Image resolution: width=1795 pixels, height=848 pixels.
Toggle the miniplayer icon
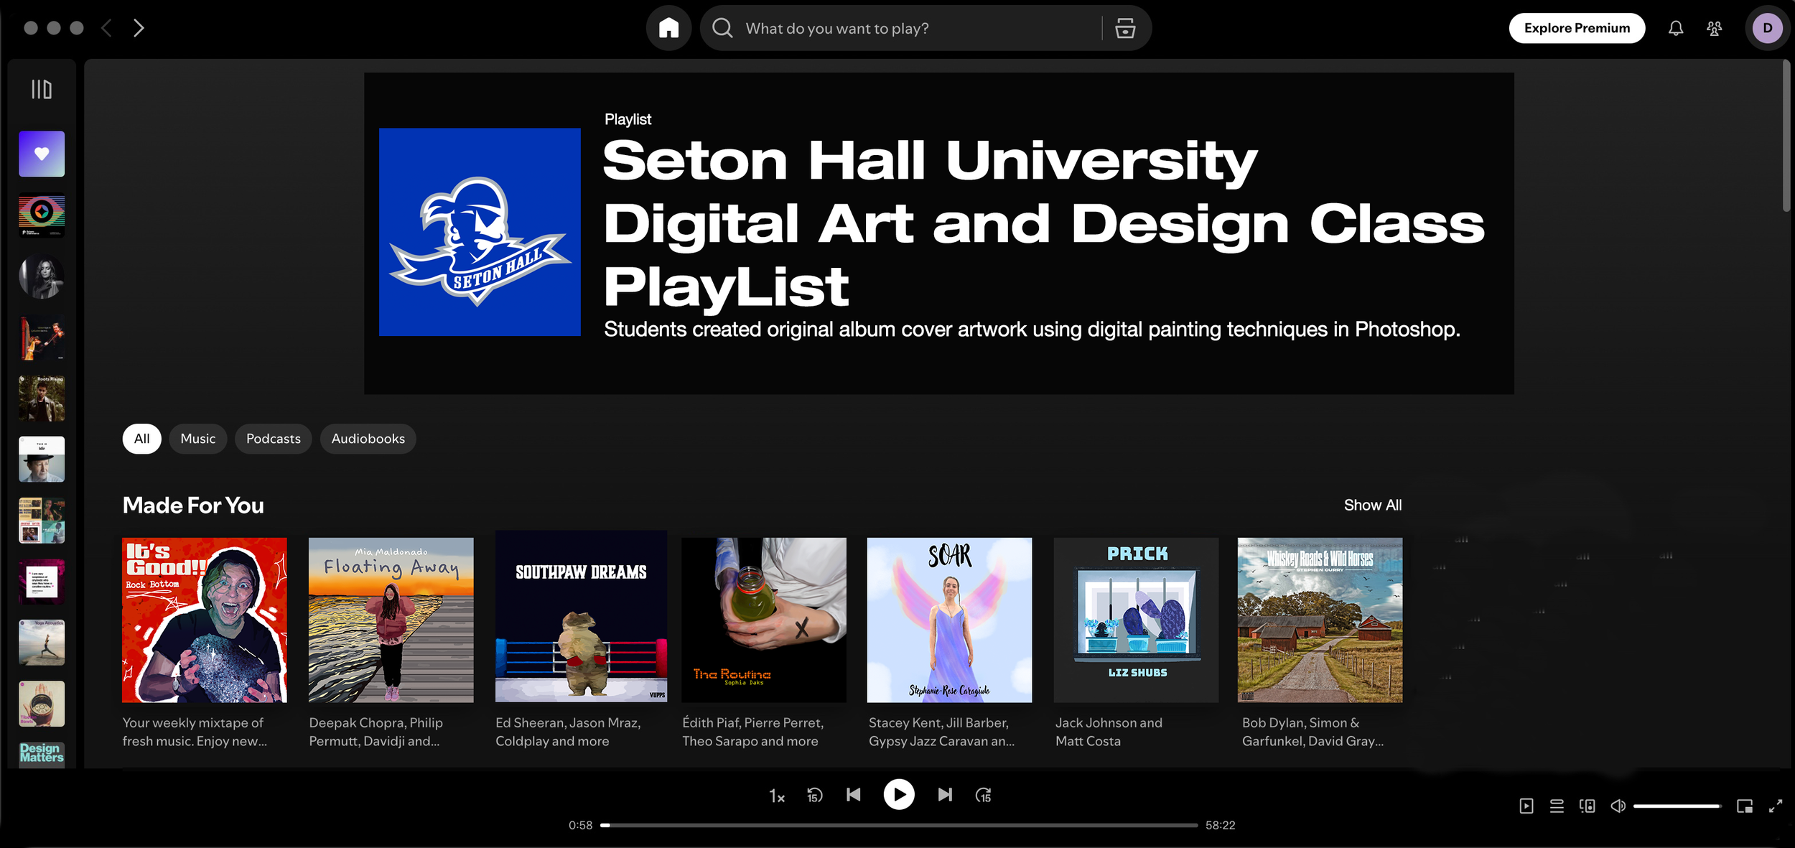[1744, 806]
